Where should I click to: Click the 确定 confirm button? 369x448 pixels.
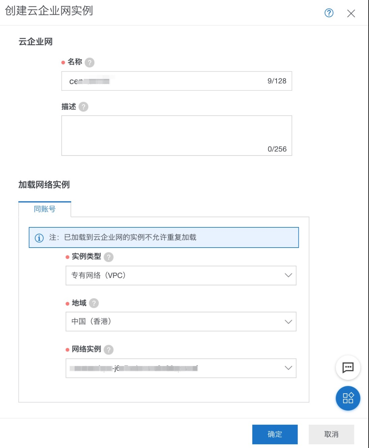pyautogui.click(x=275, y=434)
